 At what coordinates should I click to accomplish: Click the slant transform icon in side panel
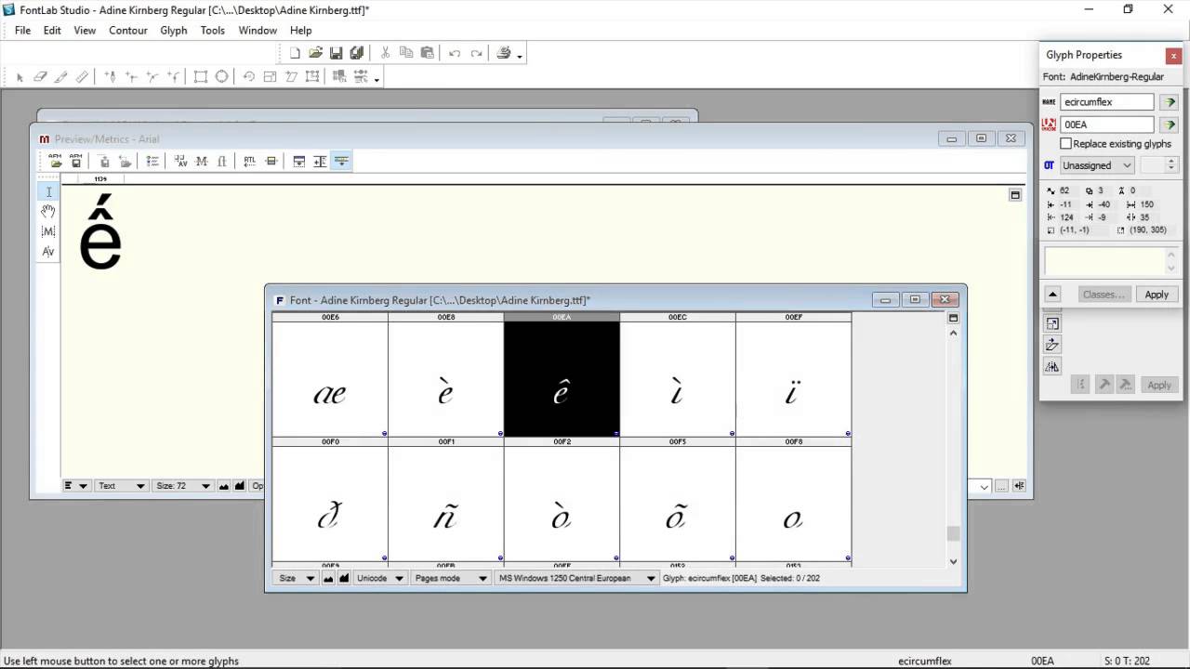1052,345
